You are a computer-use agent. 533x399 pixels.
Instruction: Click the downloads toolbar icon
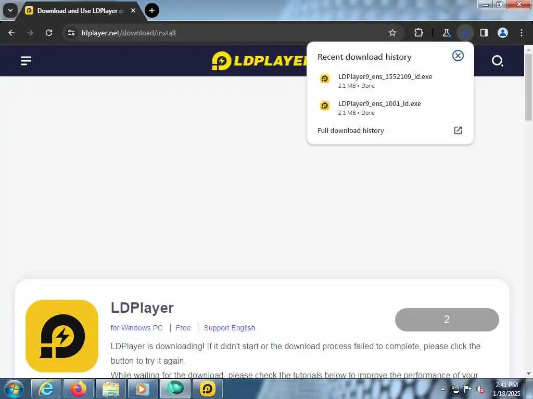pos(465,33)
